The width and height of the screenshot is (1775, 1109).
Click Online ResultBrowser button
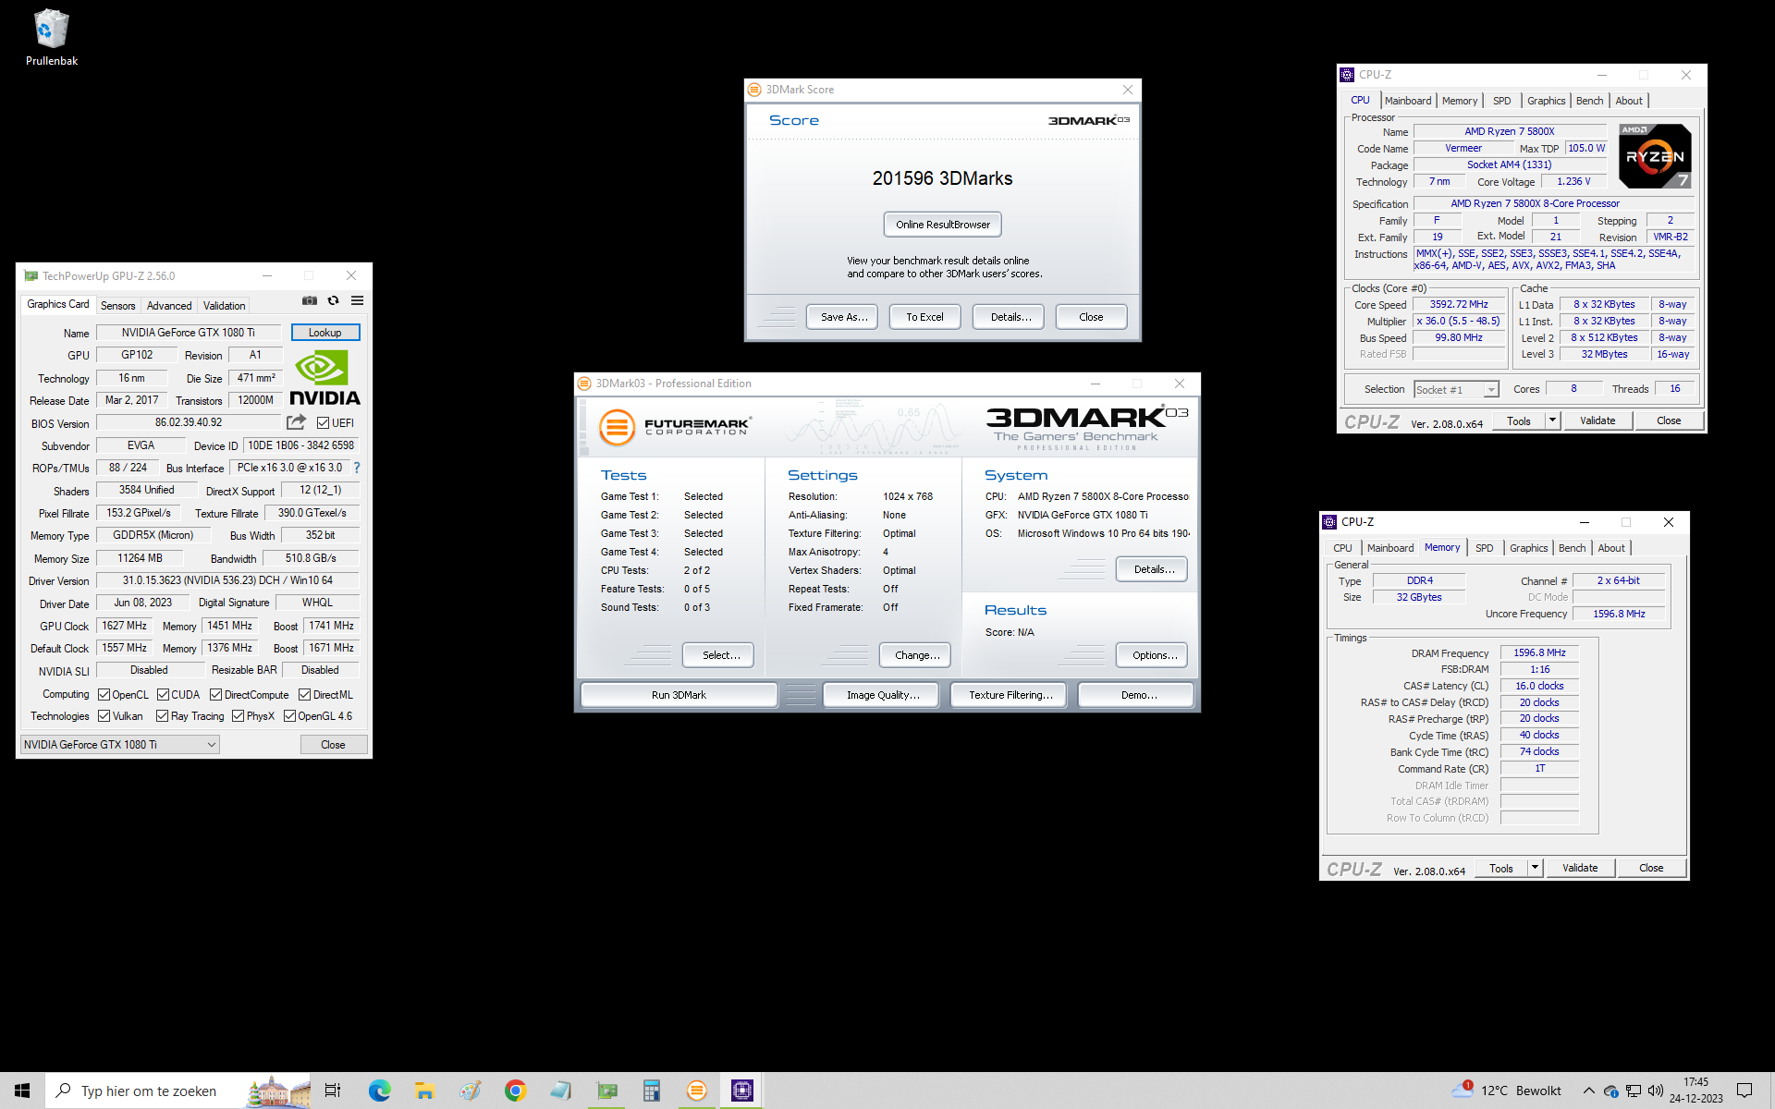tap(942, 225)
